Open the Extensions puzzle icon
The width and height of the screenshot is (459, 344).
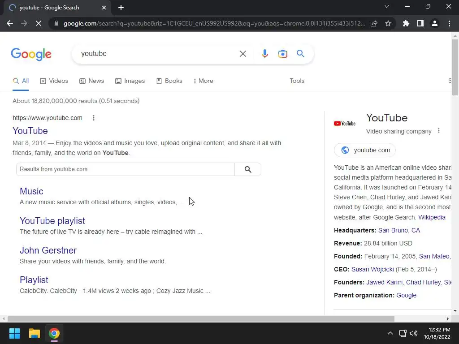tap(406, 23)
